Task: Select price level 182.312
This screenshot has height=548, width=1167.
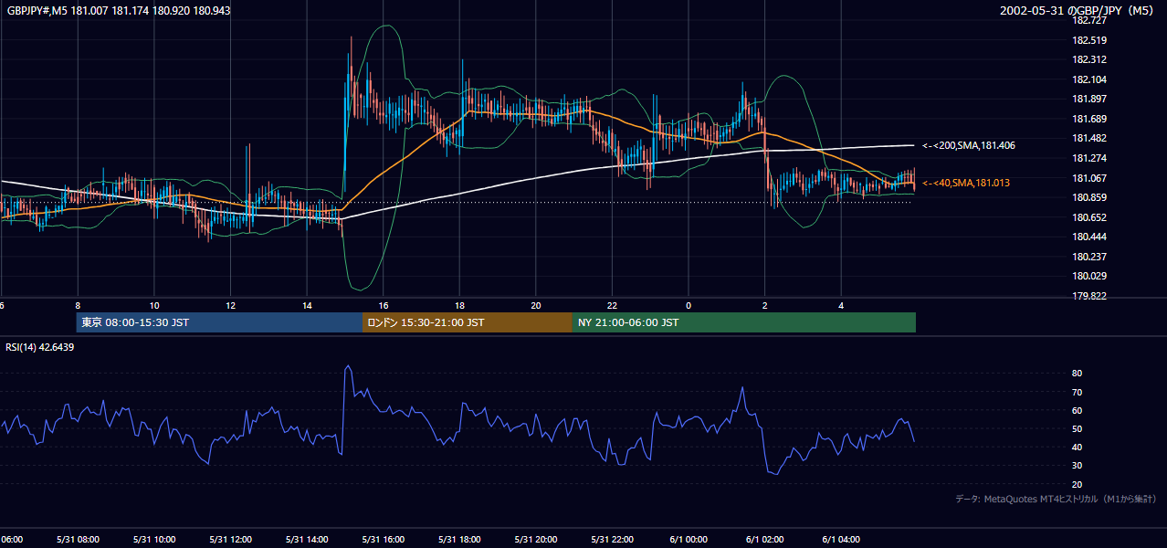Action: tap(1090, 59)
